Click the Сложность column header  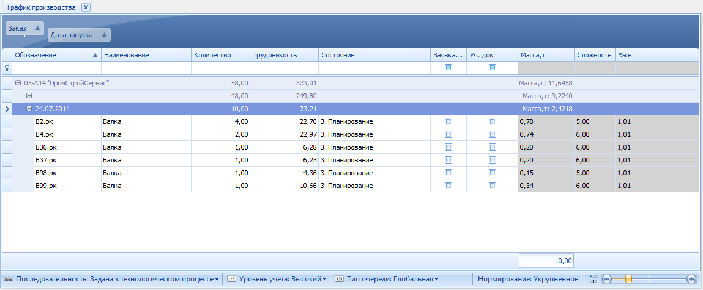[595, 55]
